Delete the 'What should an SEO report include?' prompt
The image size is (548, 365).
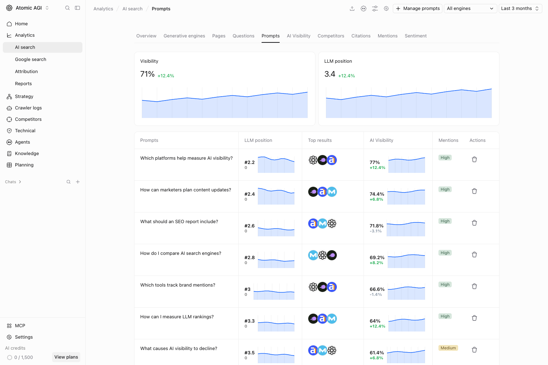(475, 223)
